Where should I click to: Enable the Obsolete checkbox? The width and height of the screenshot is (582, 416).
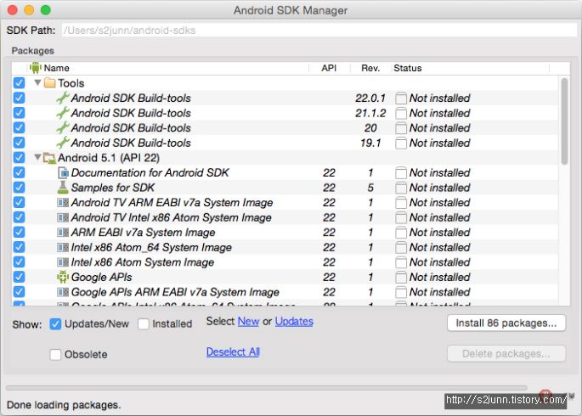[55, 355]
